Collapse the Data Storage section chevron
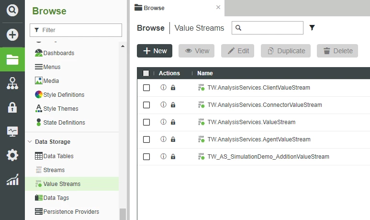Viewport: 370px width, 220px height. coord(30,141)
